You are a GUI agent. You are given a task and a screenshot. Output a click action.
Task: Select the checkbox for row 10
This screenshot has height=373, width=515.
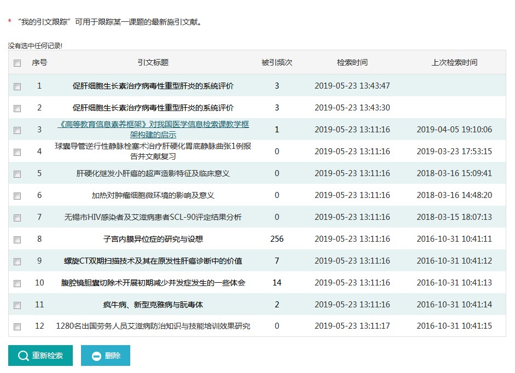click(18, 283)
